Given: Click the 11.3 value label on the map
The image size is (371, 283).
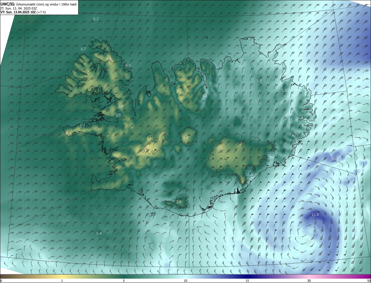Looking at the screenshot, I should [271, 244].
